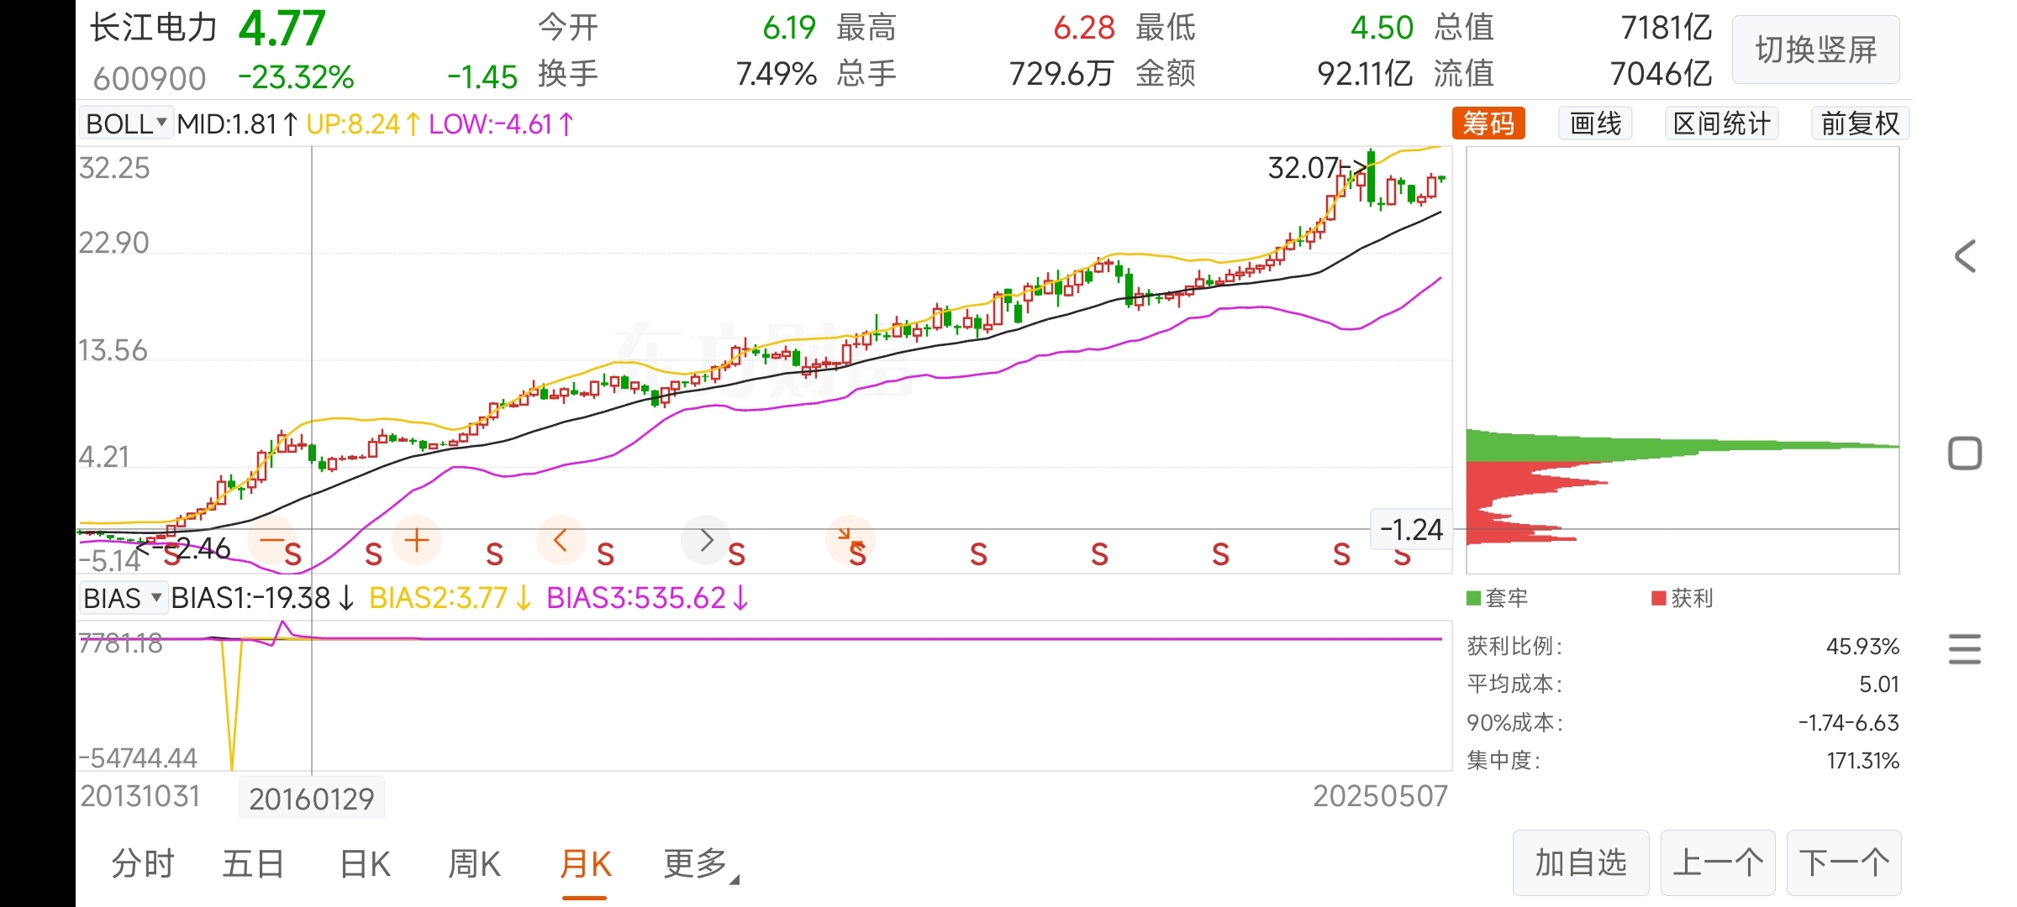Tap the 平均成本 value 5.01
The width and height of the screenshot is (2017, 907).
[1878, 684]
